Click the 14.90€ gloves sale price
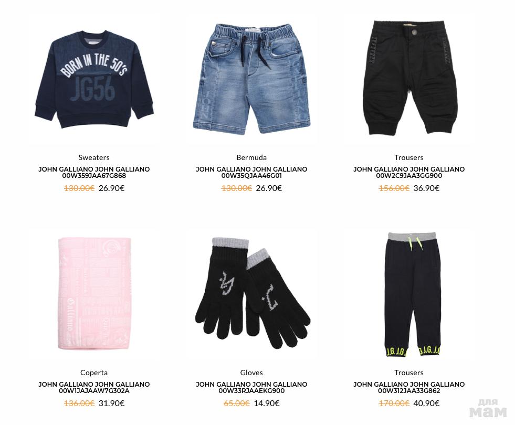This screenshot has width=515, height=425. 267,403
